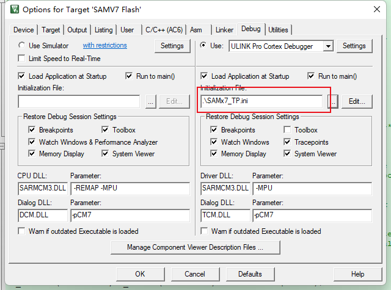
Task: Browse for ULINK initialization file
Action: click(x=333, y=102)
